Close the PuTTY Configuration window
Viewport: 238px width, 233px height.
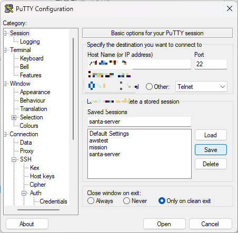point(230,8)
